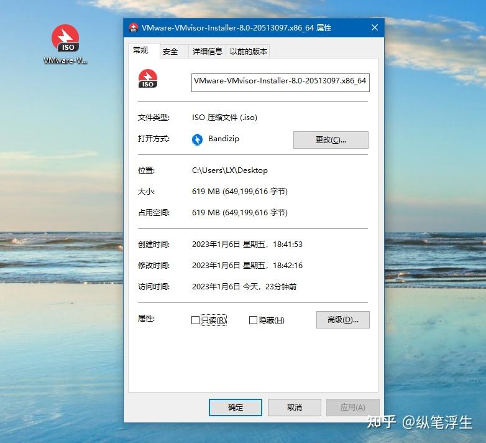Click the 占用空间 value 619 MB
The image size is (486, 443).
point(240,213)
